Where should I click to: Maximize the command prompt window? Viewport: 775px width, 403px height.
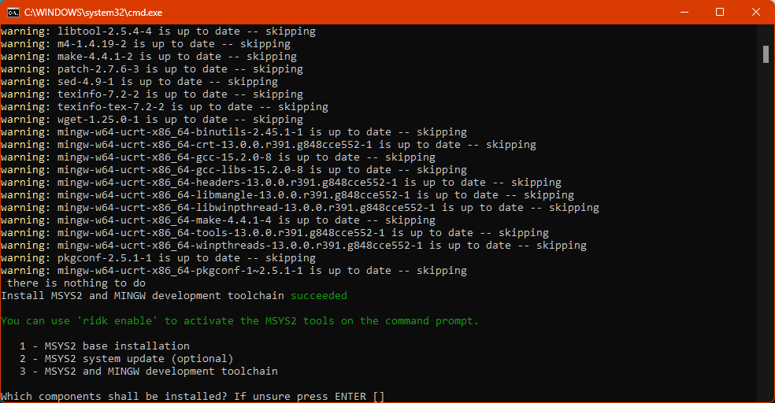click(719, 12)
